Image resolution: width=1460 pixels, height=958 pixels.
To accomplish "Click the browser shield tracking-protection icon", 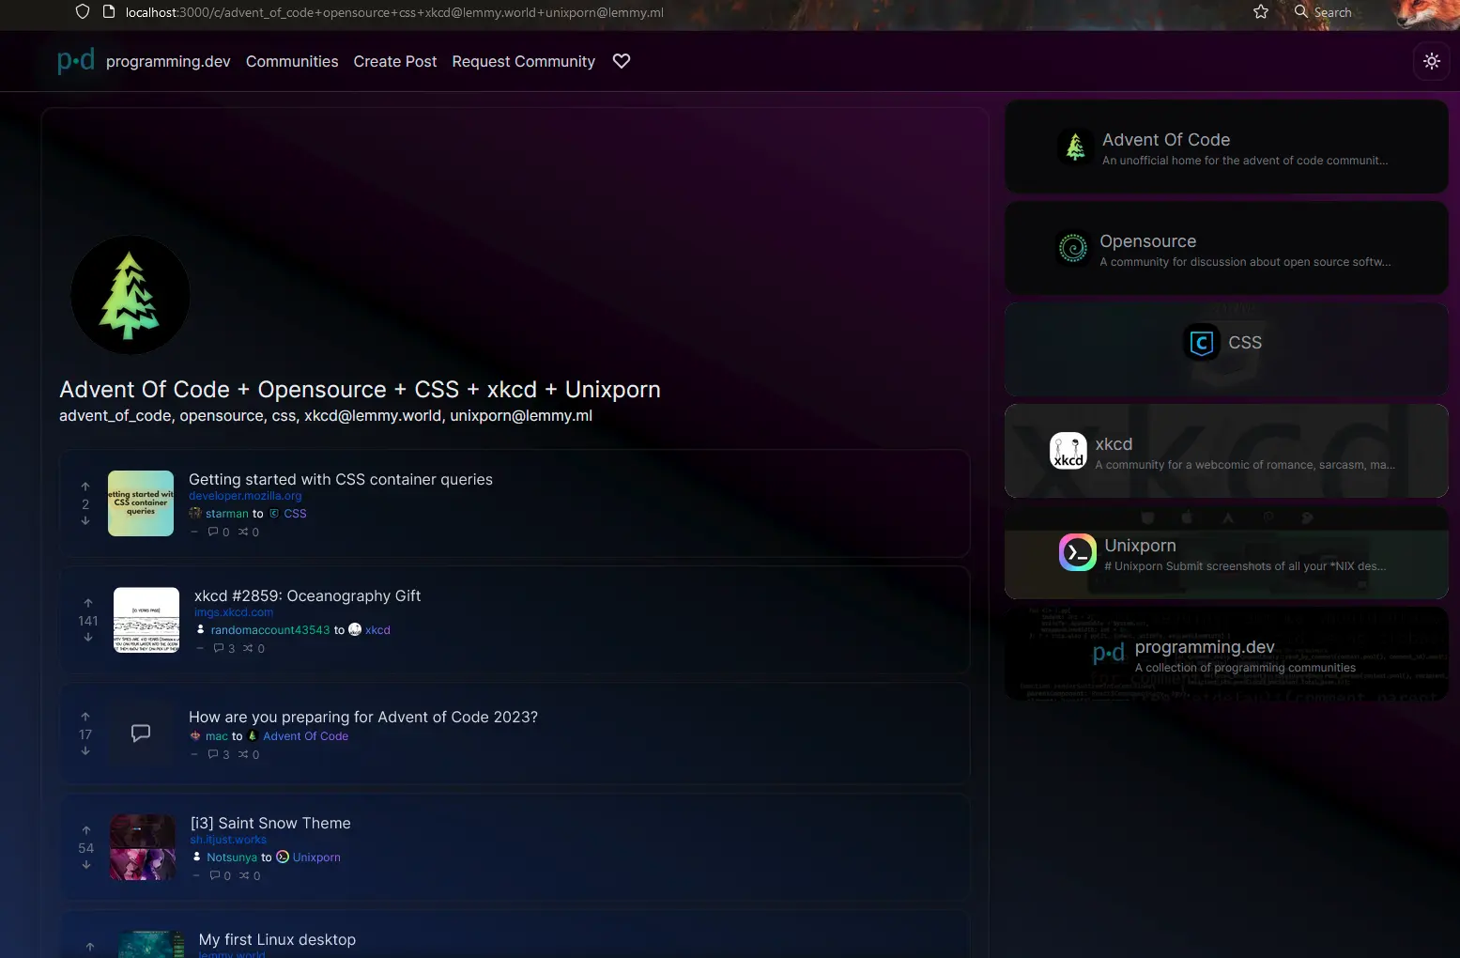I will pos(83,12).
